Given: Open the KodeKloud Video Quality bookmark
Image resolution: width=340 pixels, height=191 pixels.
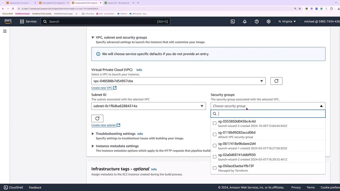Looking at the screenshot, I should click(42, 14).
